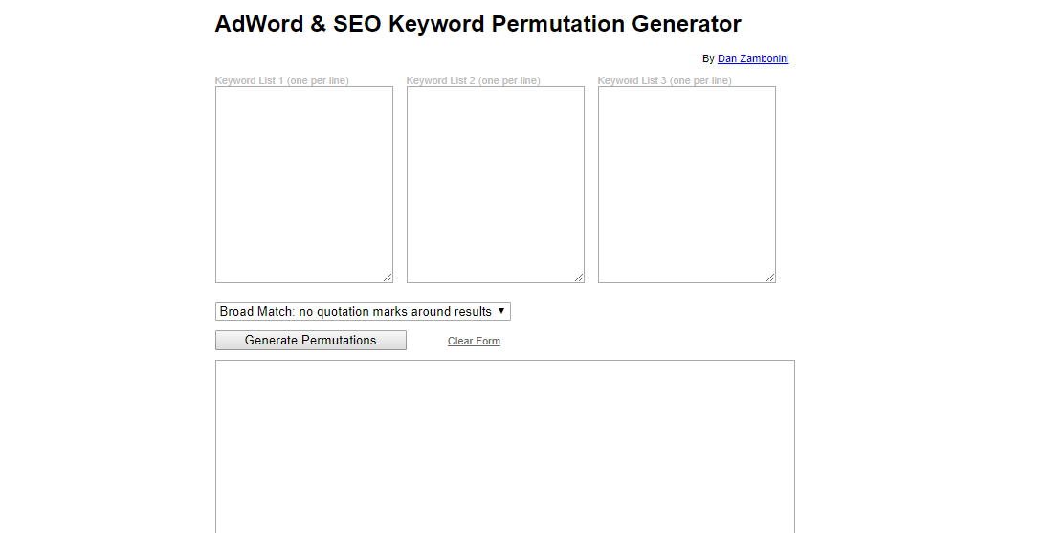Click the match type selector's down arrow
Screen dimensions: 1043x533
[501, 311]
